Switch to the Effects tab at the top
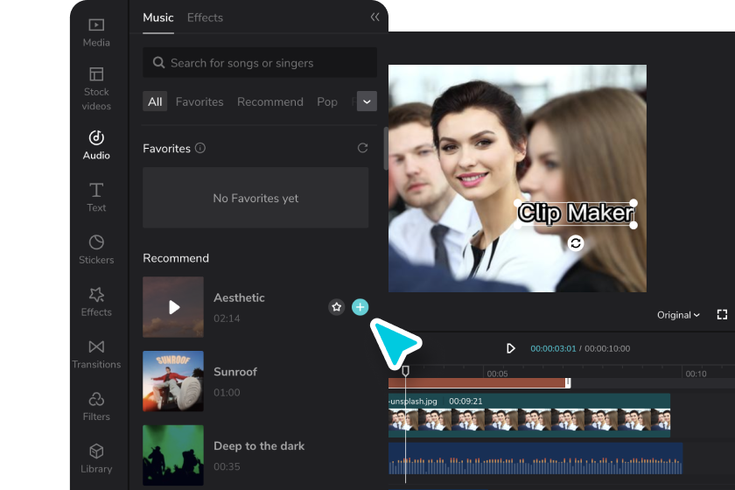Screen dimensions: 735x490 coord(205,17)
